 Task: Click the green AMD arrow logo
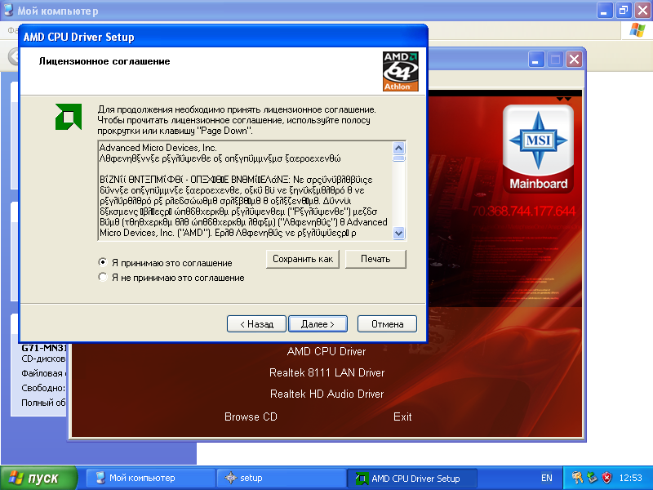[69, 117]
